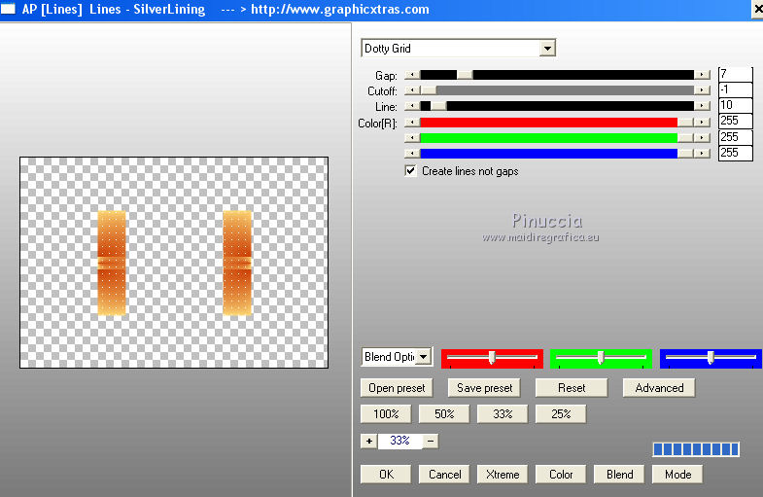Click the Open preset button
The image size is (763, 497).
(397, 388)
